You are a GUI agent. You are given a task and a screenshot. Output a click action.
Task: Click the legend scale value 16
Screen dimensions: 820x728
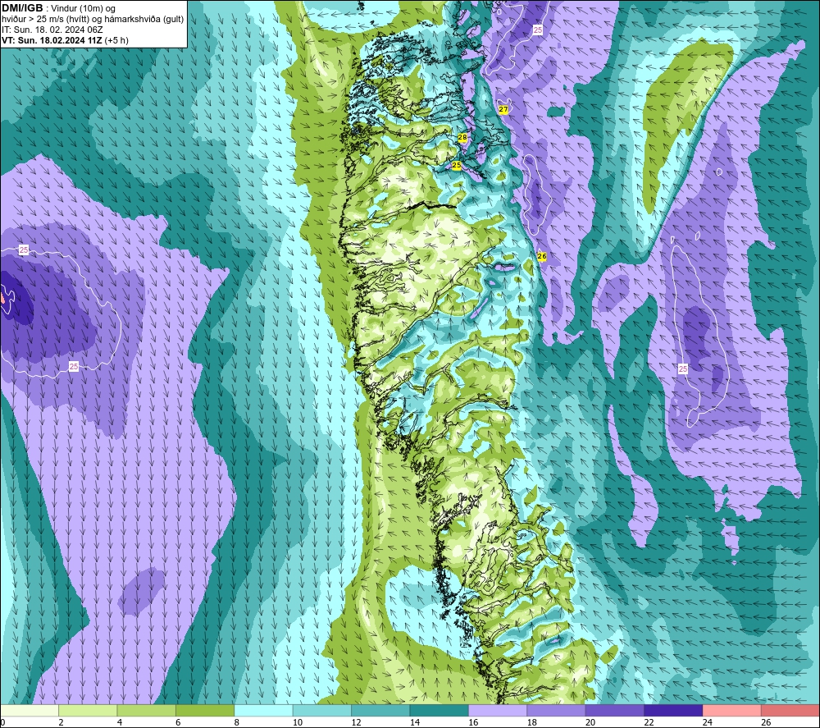click(473, 722)
